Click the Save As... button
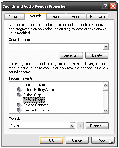Viewport: 119px width, 148px height. click(x=71, y=55)
